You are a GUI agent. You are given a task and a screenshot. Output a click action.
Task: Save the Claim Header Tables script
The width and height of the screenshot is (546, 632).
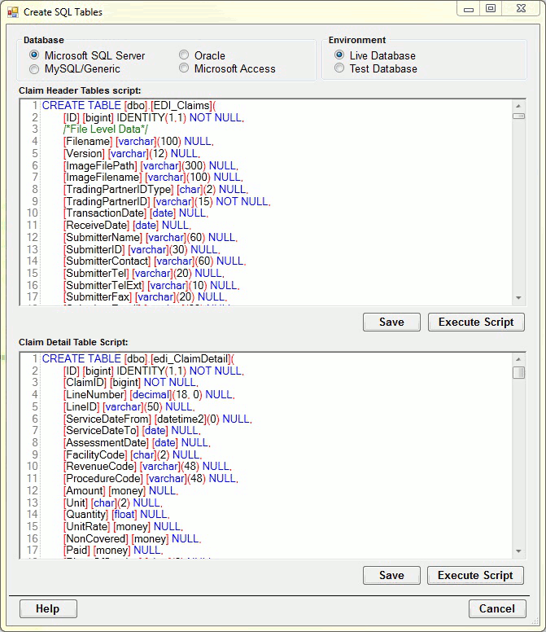391,322
